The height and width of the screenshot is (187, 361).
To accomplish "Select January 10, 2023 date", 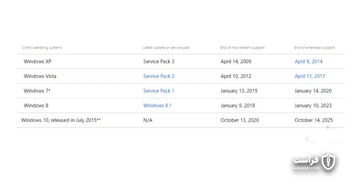I will pos(313,106).
